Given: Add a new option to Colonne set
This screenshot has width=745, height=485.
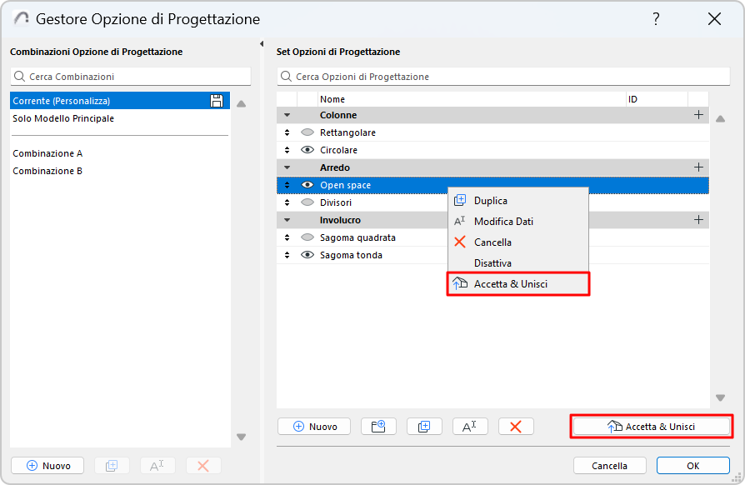Looking at the screenshot, I should [698, 115].
